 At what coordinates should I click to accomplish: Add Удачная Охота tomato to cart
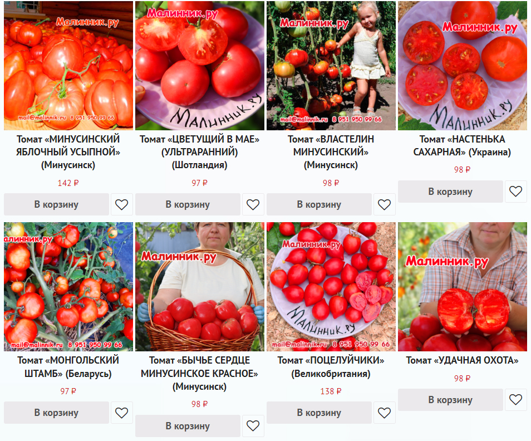coord(451,400)
